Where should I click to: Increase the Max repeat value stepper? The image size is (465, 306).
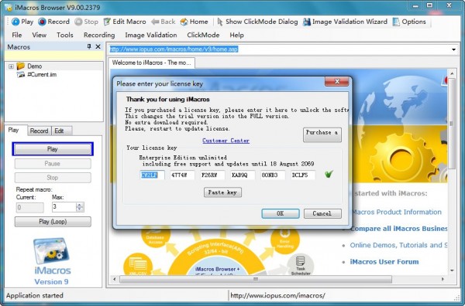[80, 205]
